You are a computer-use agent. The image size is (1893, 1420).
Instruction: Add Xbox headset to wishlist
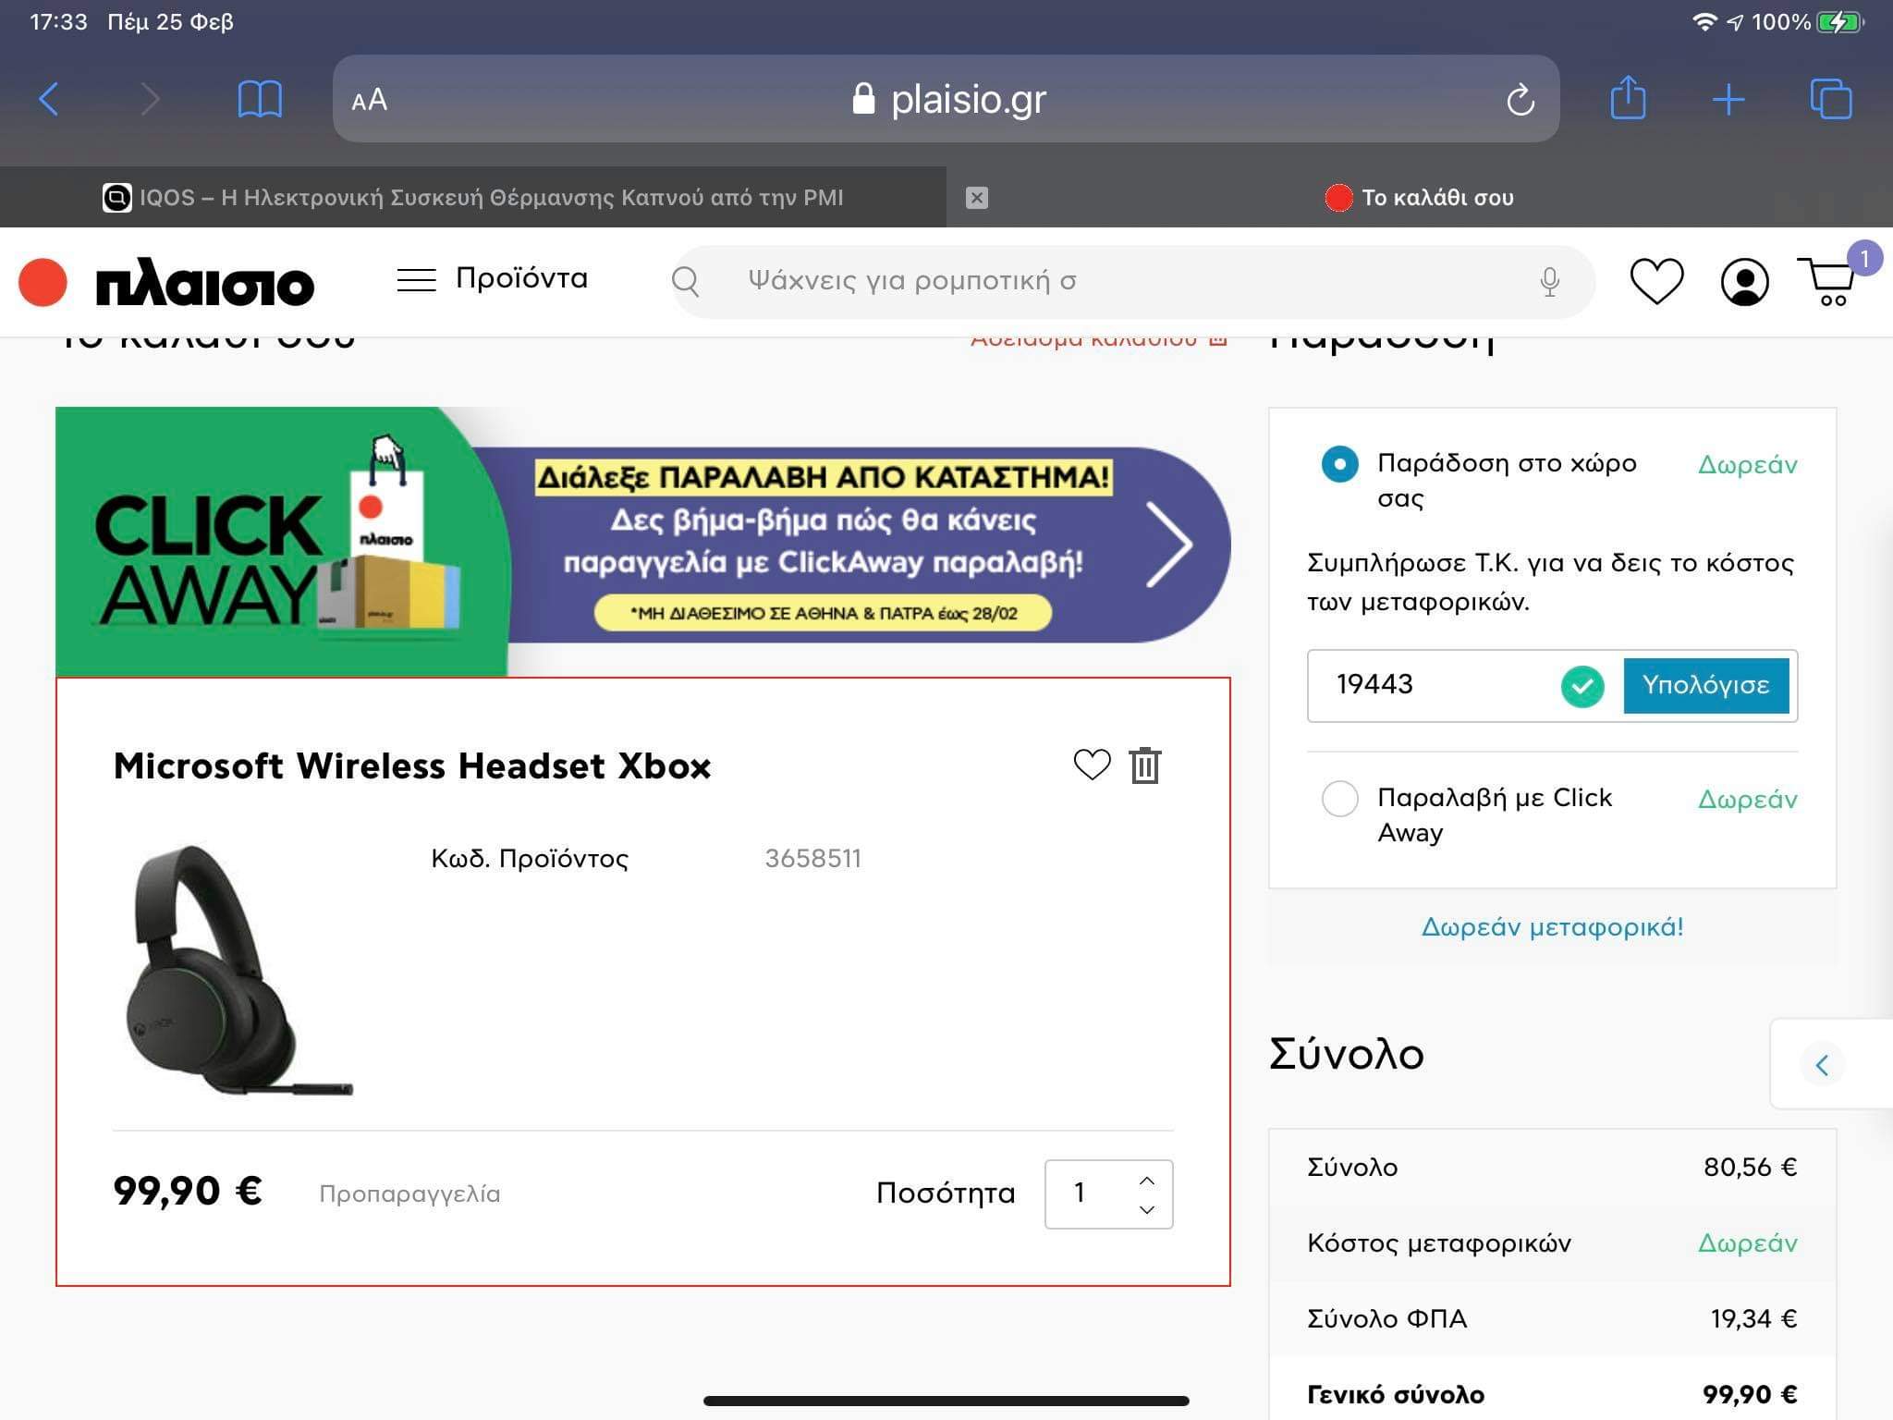(1092, 765)
